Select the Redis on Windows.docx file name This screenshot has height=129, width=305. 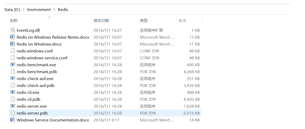[x=39, y=44]
